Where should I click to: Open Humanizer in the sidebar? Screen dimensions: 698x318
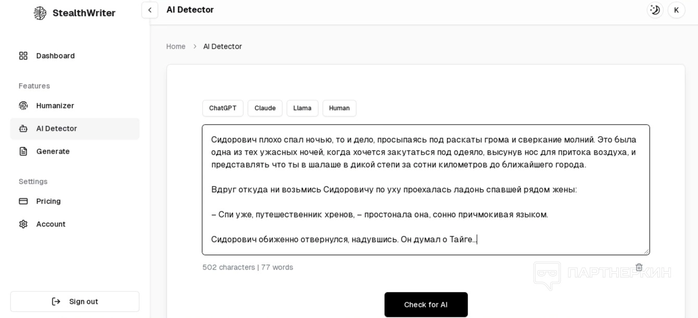(x=75, y=105)
